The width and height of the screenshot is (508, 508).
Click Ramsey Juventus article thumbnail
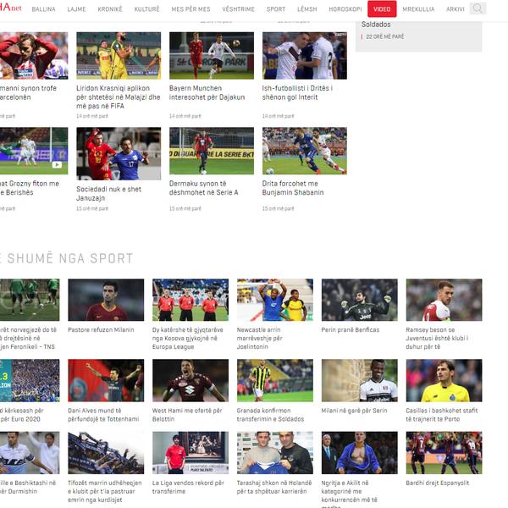[444, 300]
